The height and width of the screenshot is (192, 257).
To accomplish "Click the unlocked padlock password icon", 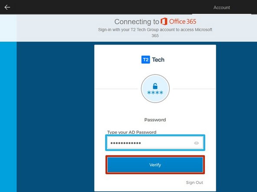I will tap(155, 89).
